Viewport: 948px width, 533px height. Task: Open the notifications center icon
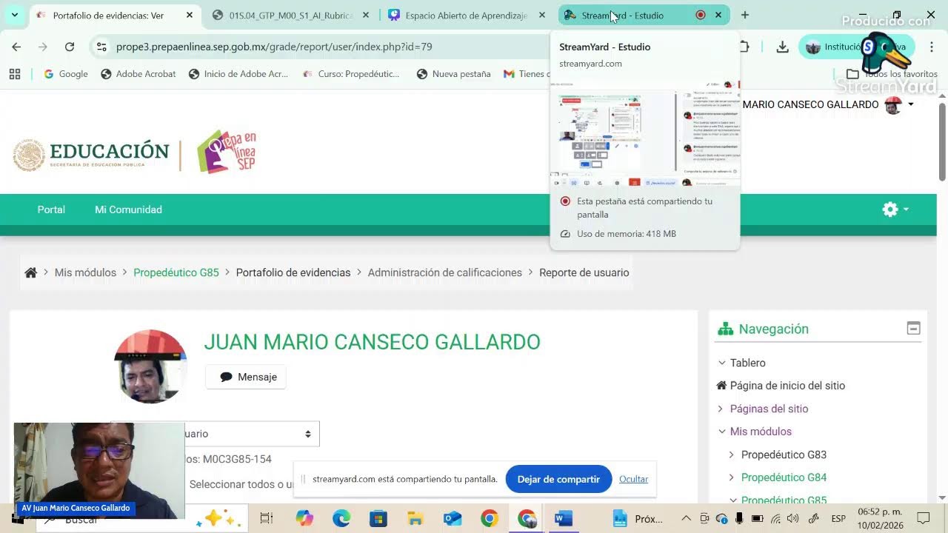924,518
